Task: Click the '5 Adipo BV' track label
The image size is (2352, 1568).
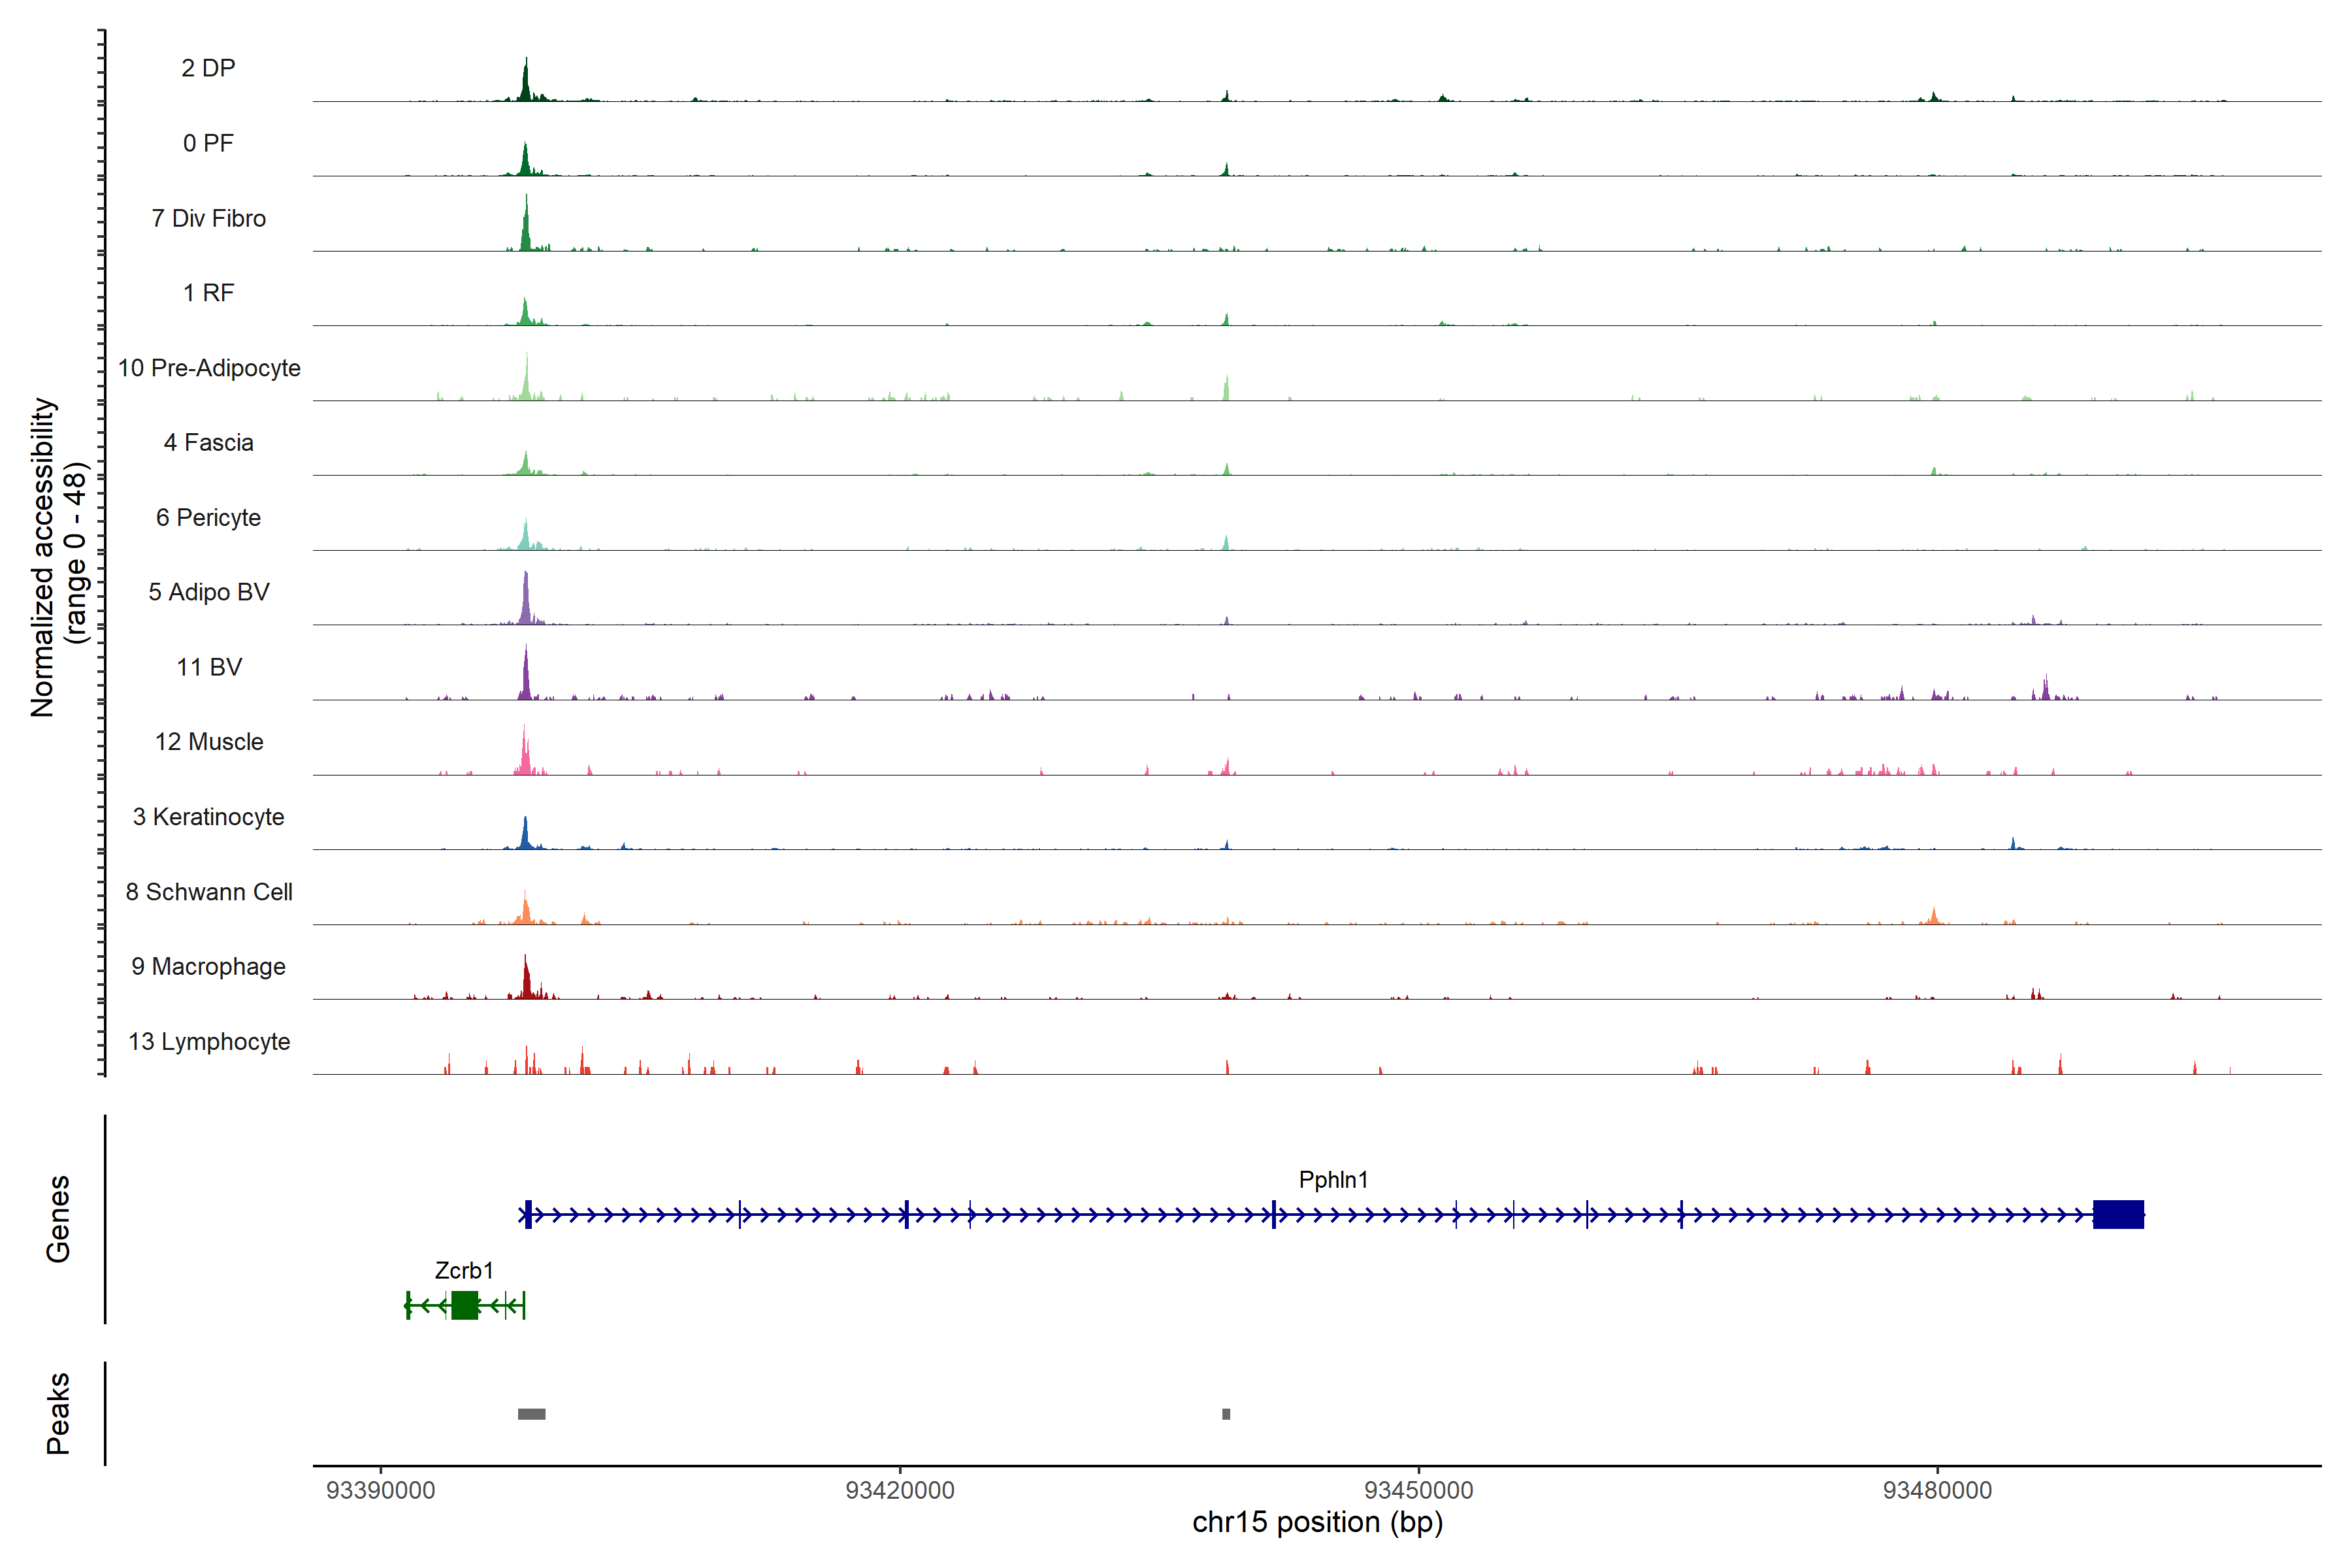Action: pyautogui.click(x=209, y=592)
